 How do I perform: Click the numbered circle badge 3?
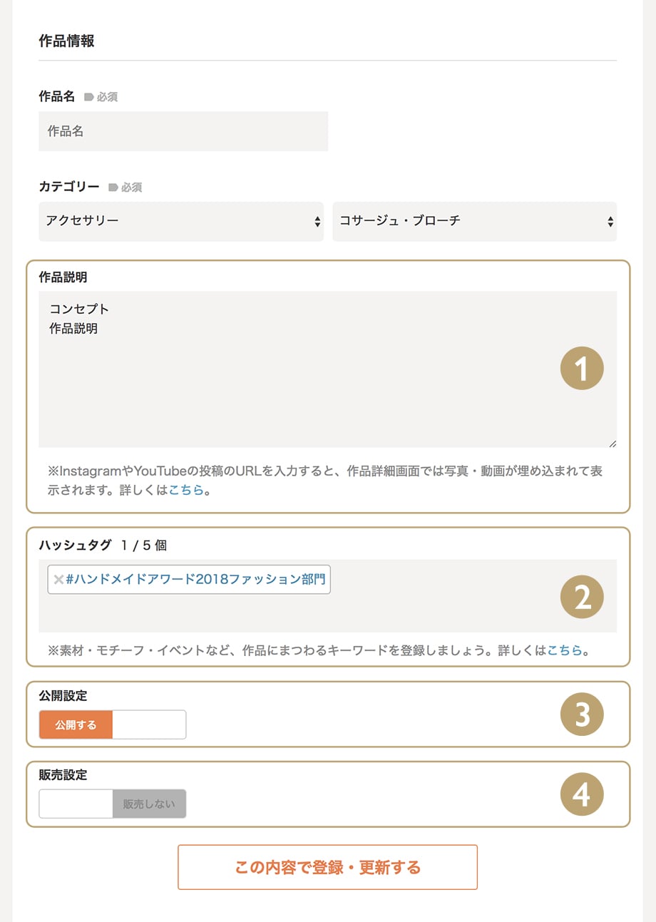pyautogui.click(x=582, y=714)
